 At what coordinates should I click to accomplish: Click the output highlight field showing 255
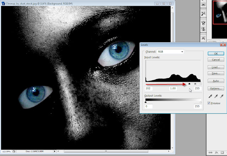pos(198,106)
